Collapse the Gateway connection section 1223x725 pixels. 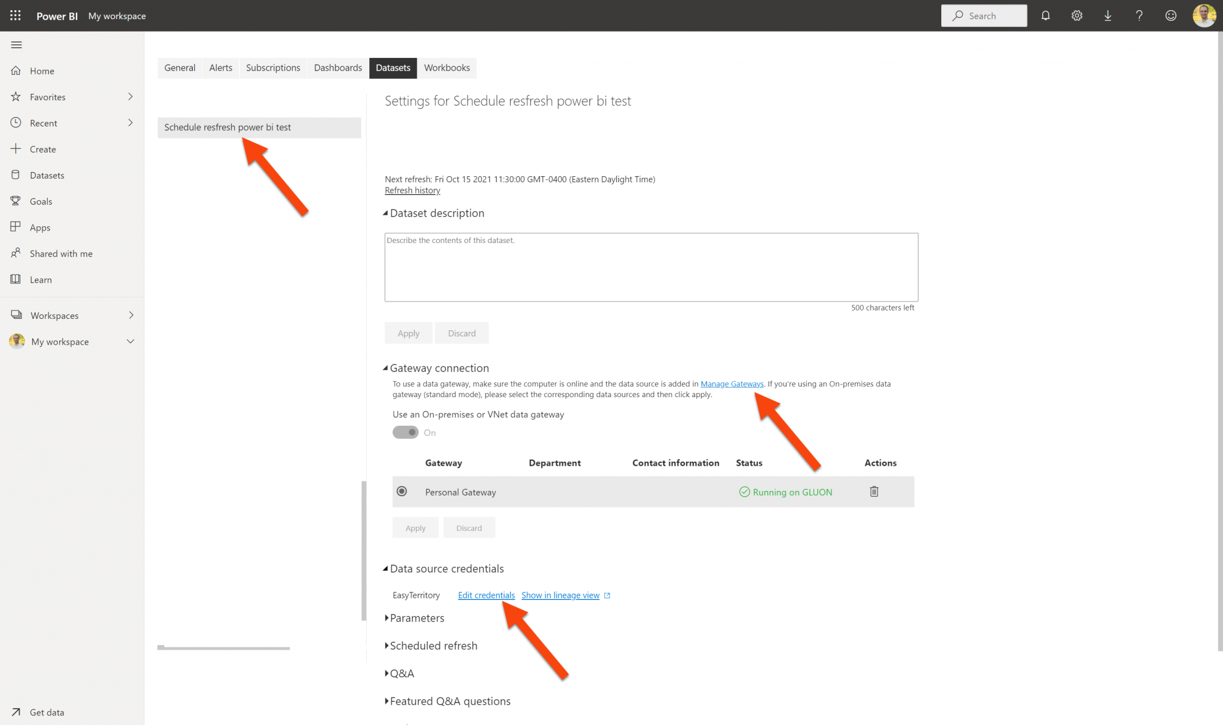387,367
